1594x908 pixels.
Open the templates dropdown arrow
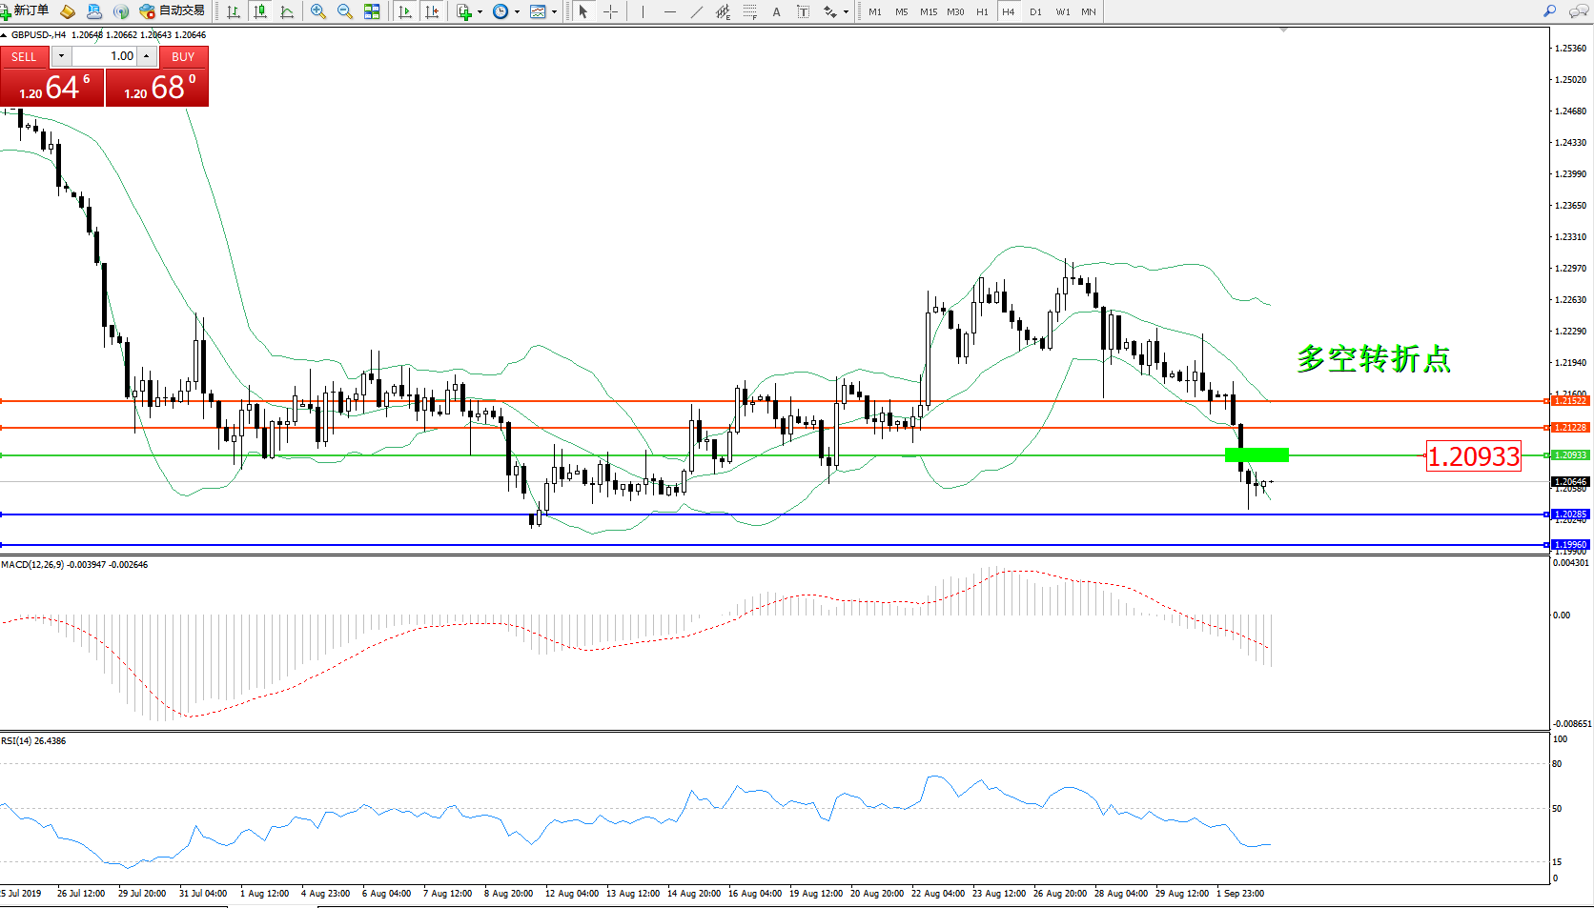[x=554, y=12]
